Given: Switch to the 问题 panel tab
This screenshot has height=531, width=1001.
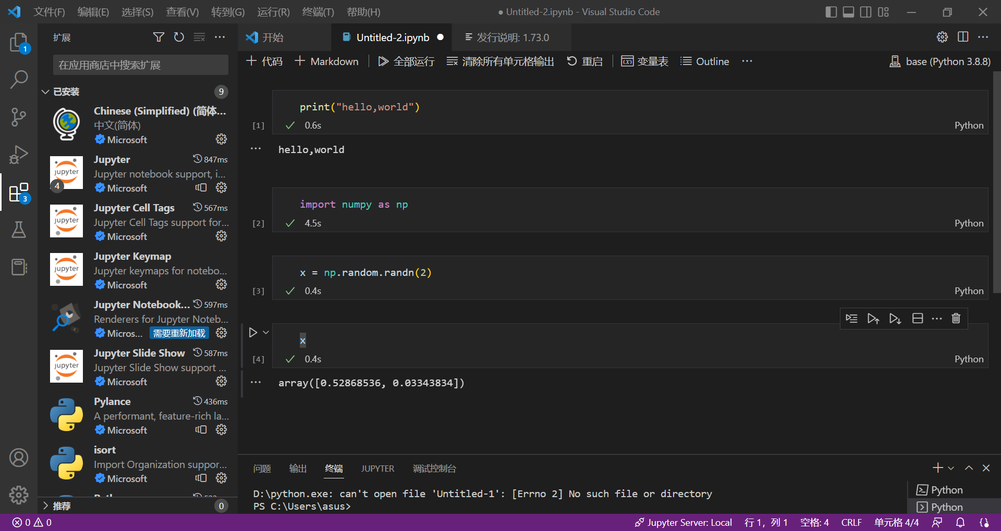Looking at the screenshot, I should (x=262, y=469).
